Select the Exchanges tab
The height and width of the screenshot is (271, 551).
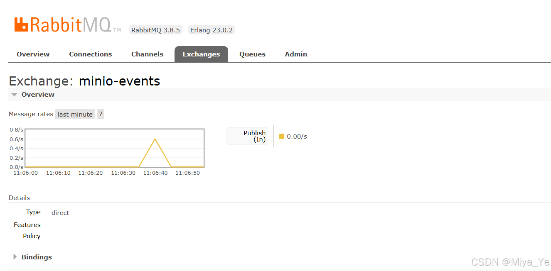201,54
